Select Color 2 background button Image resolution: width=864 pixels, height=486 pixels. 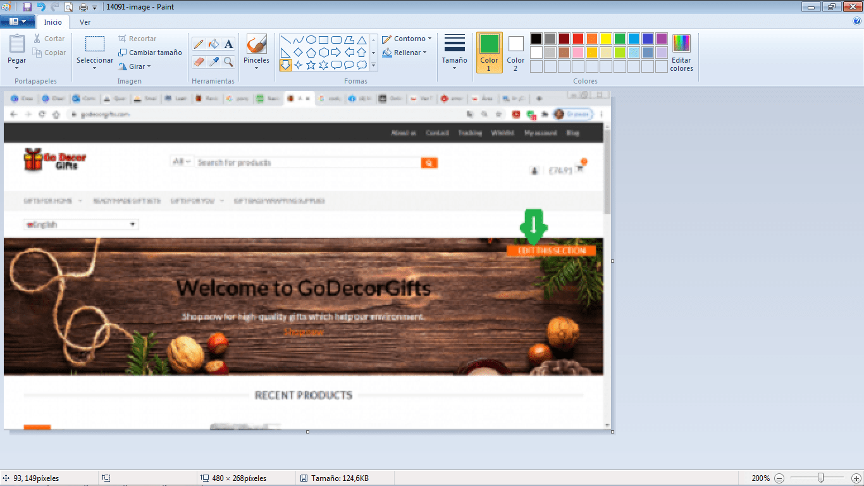pyautogui.click(x=515, y=53)
